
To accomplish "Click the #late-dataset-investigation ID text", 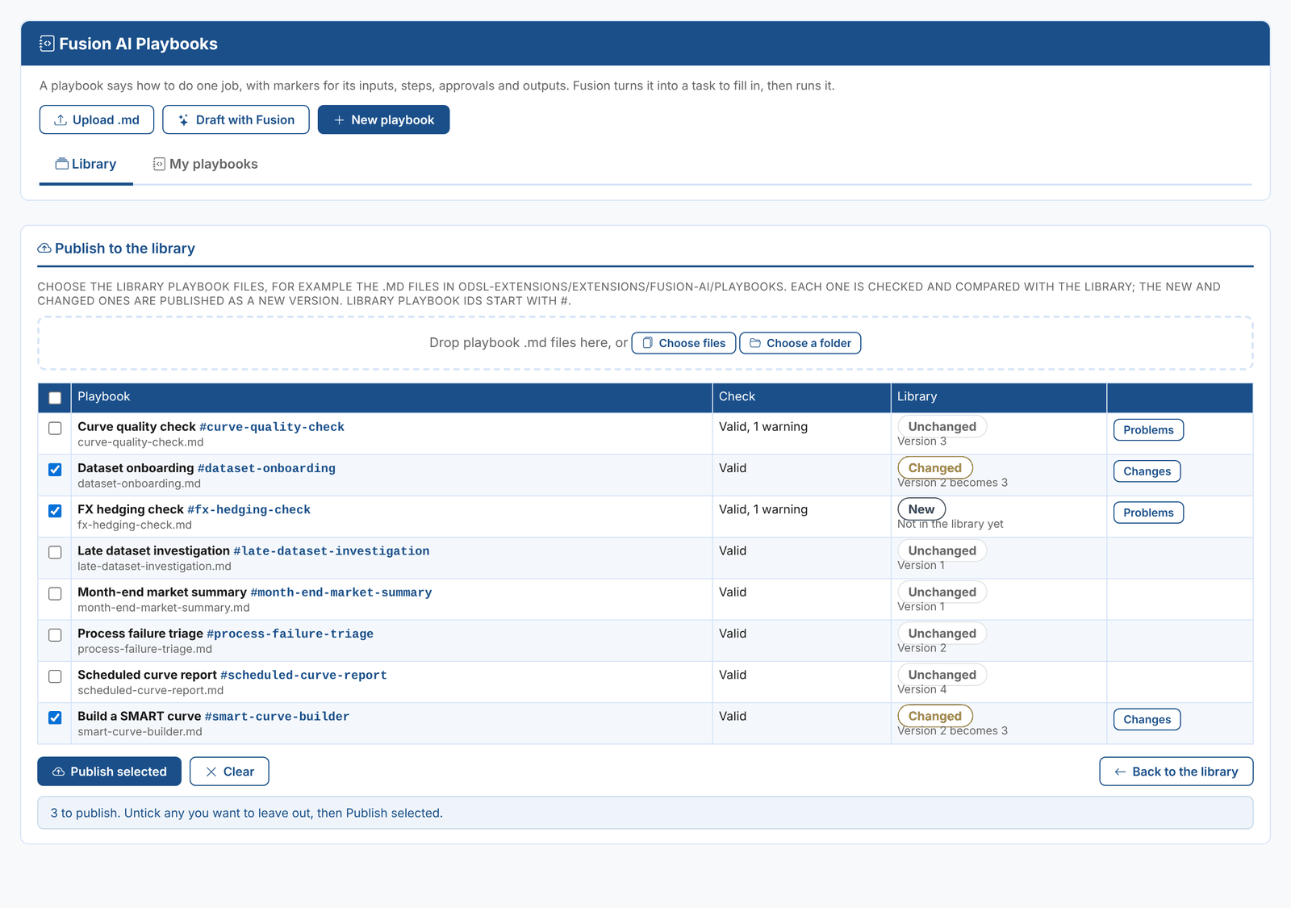I will point(331,551).
